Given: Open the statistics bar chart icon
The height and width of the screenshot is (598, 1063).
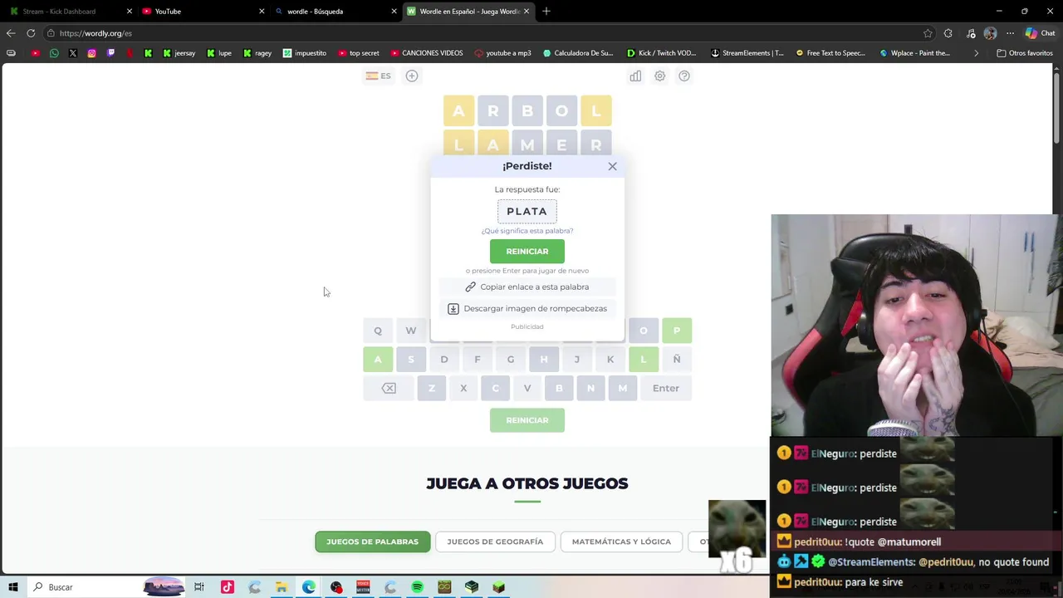Looking at the screenshot, I should pyautogui.click(x=635, y=76).
